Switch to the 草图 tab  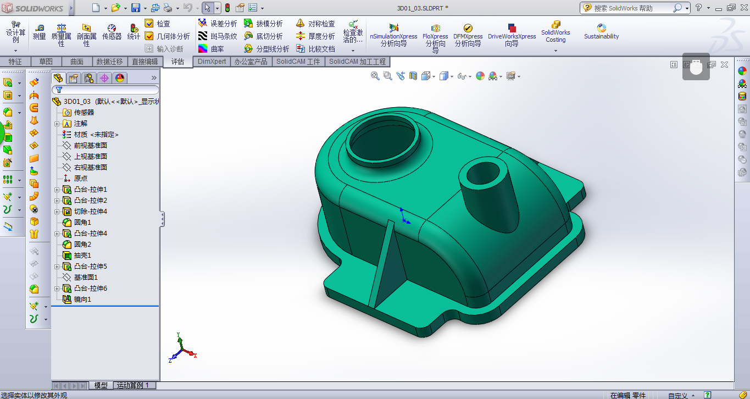click(x=46, y=62)
